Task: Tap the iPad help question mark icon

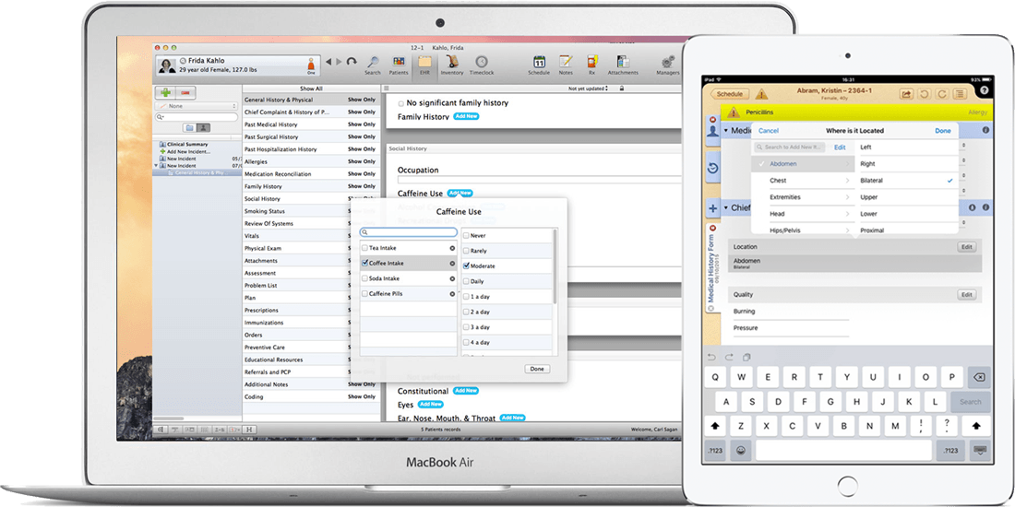Action: click(985, 91)
